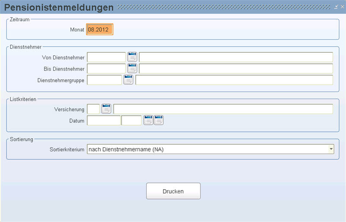Expand the Sortierkriterium dropdown arrow
Screen dimensions: 346x222
tap(331, 149)
